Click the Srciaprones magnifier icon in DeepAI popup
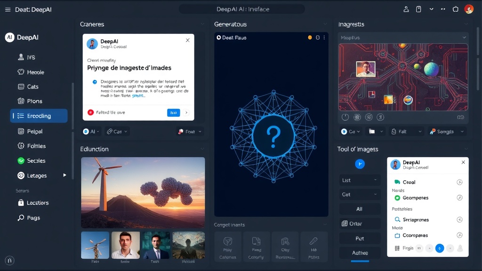 click(x=397, y=220)
